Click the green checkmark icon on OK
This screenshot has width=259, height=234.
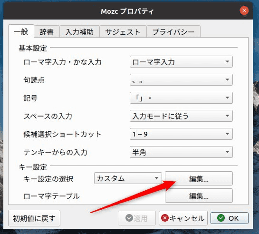click(221, 218)
